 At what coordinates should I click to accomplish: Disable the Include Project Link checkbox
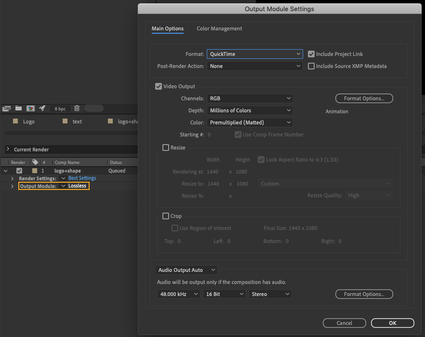[311, 54]
